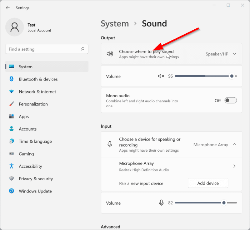Click the System breadcrumb link
250x230 pixels.
pyautogui.click(x=115, y=24)
